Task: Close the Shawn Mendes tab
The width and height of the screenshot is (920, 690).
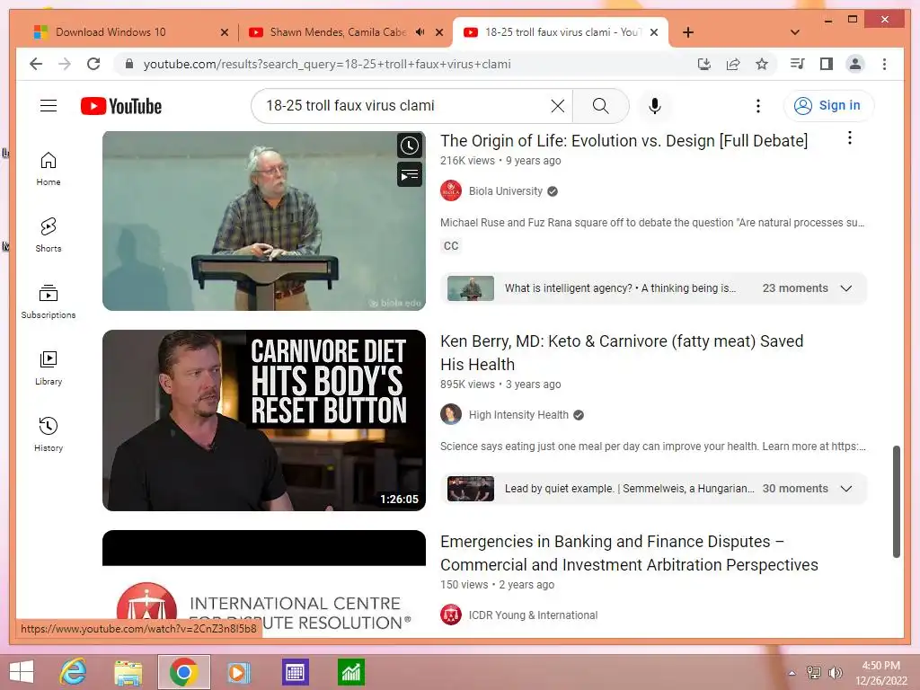Action: (438, 32)
